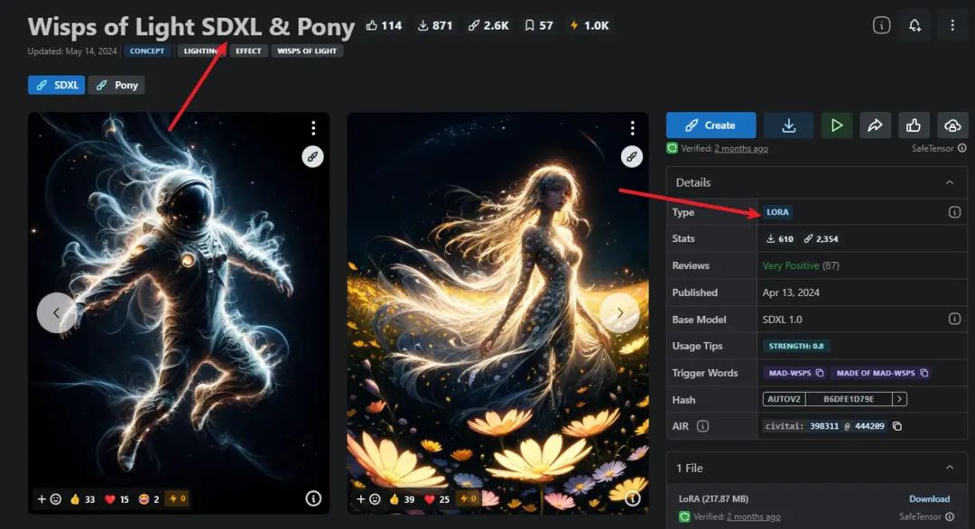Copy the MADE OF MAD-WSPS trigger word
This screenshot has width=975, height=529.
(924, 373)
